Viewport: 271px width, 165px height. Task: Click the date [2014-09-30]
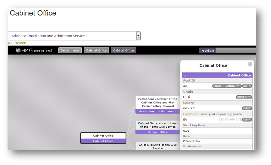pyautogui.click(x=230, y=119)
